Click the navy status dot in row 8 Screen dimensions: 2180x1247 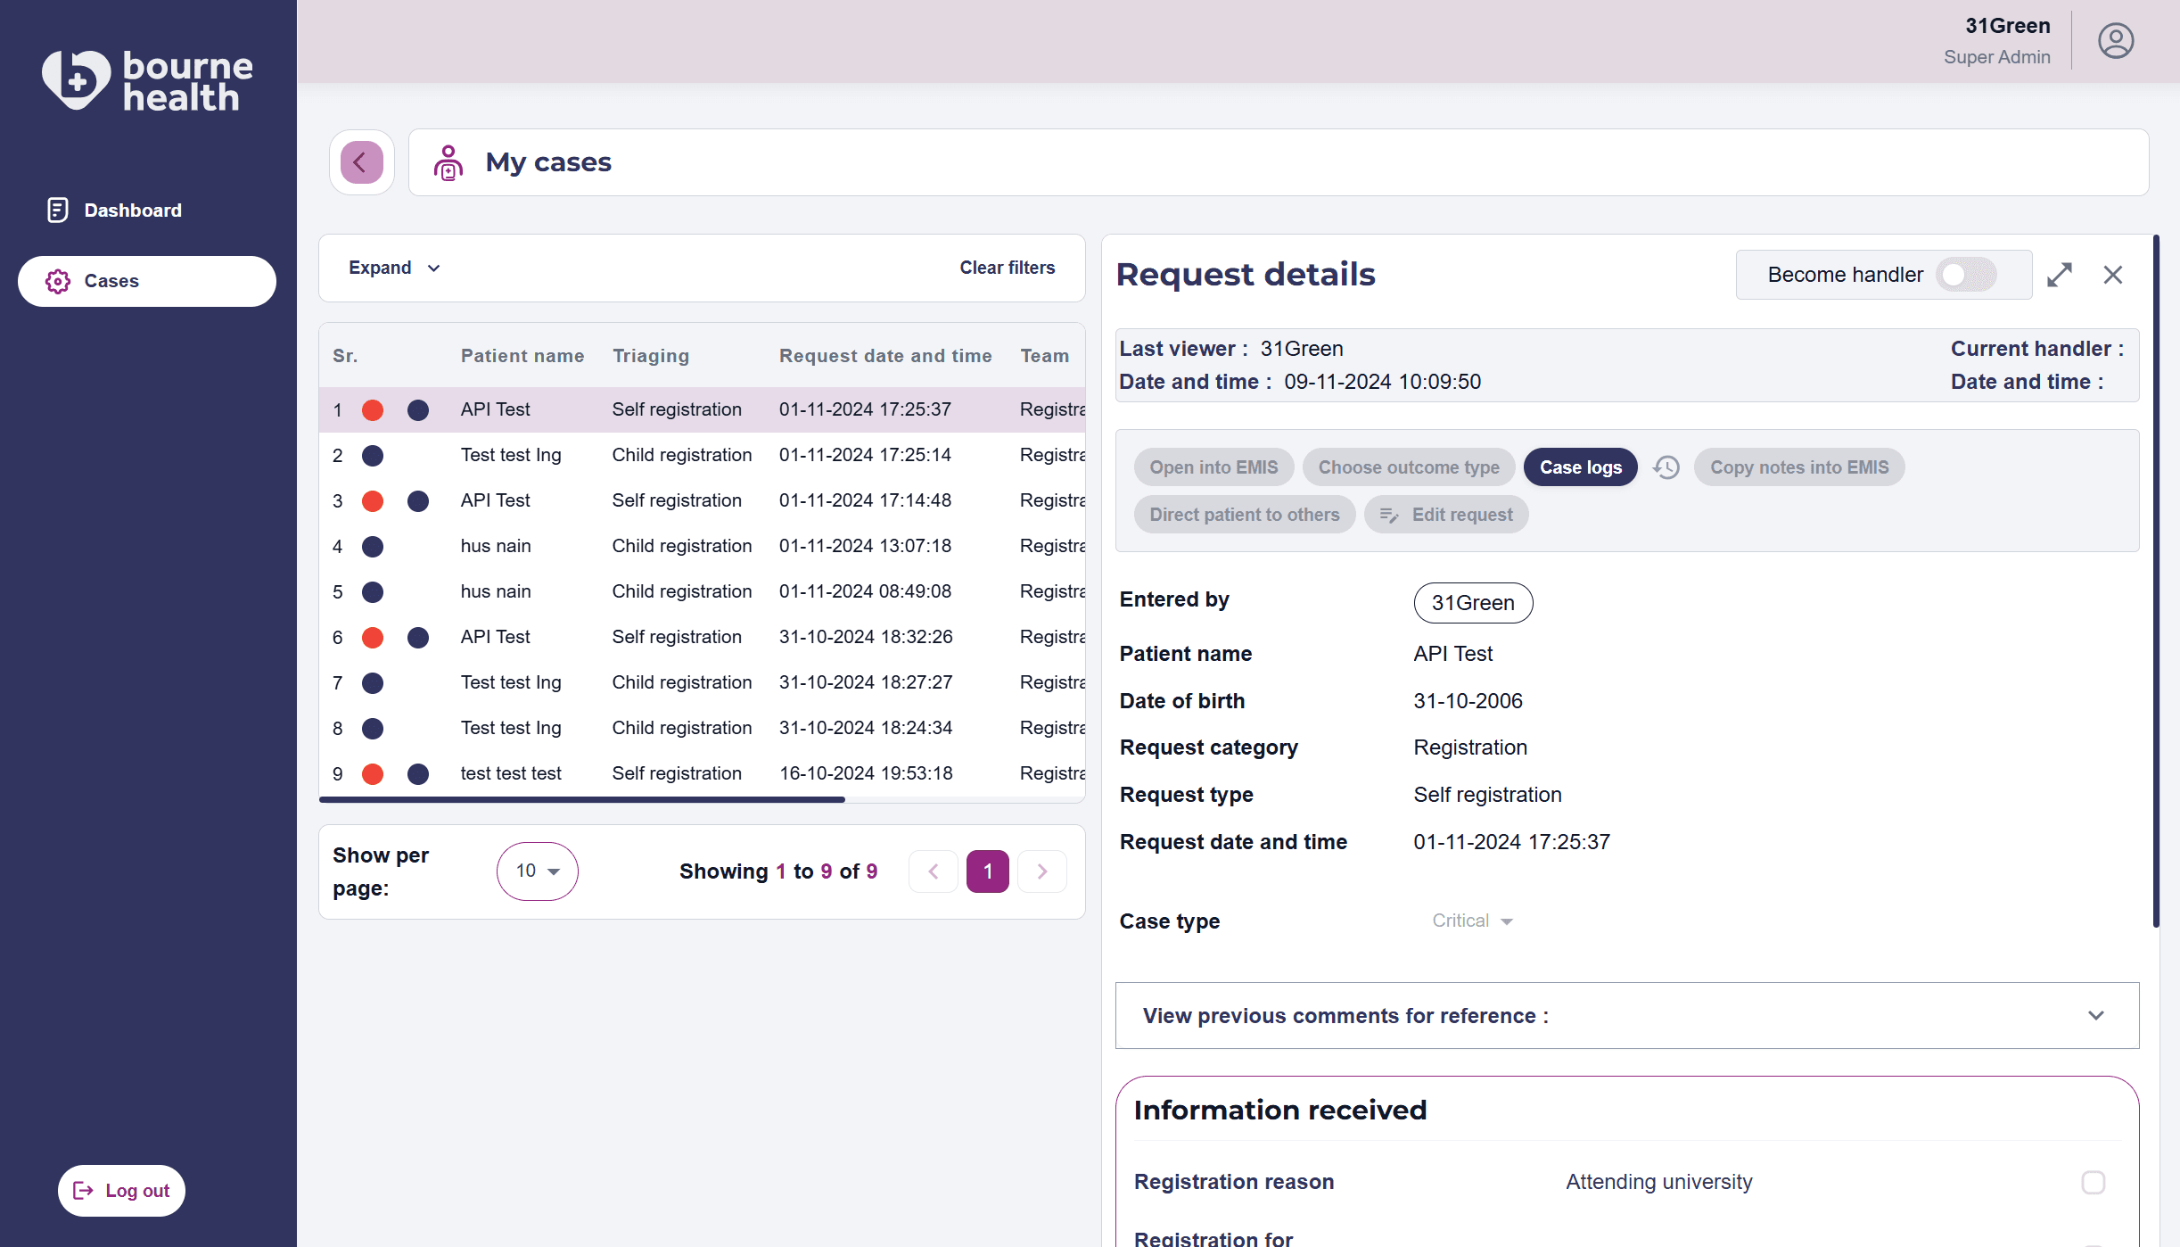click(x=373, y=729)
